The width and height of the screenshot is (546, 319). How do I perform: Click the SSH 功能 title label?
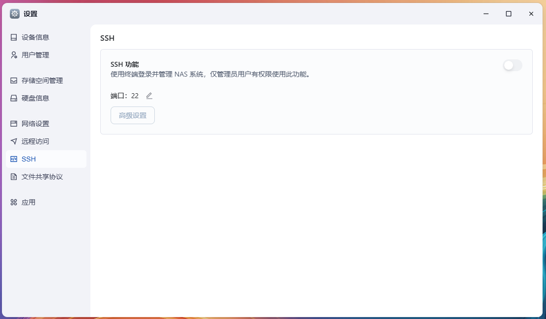pyautogui.click(x=125, y=64)
